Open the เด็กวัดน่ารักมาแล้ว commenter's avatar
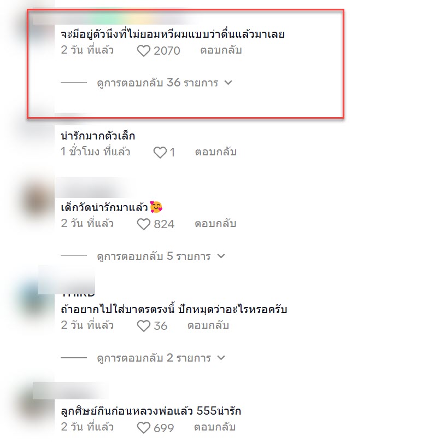The image size is (434, 442). tap(37, 200)
